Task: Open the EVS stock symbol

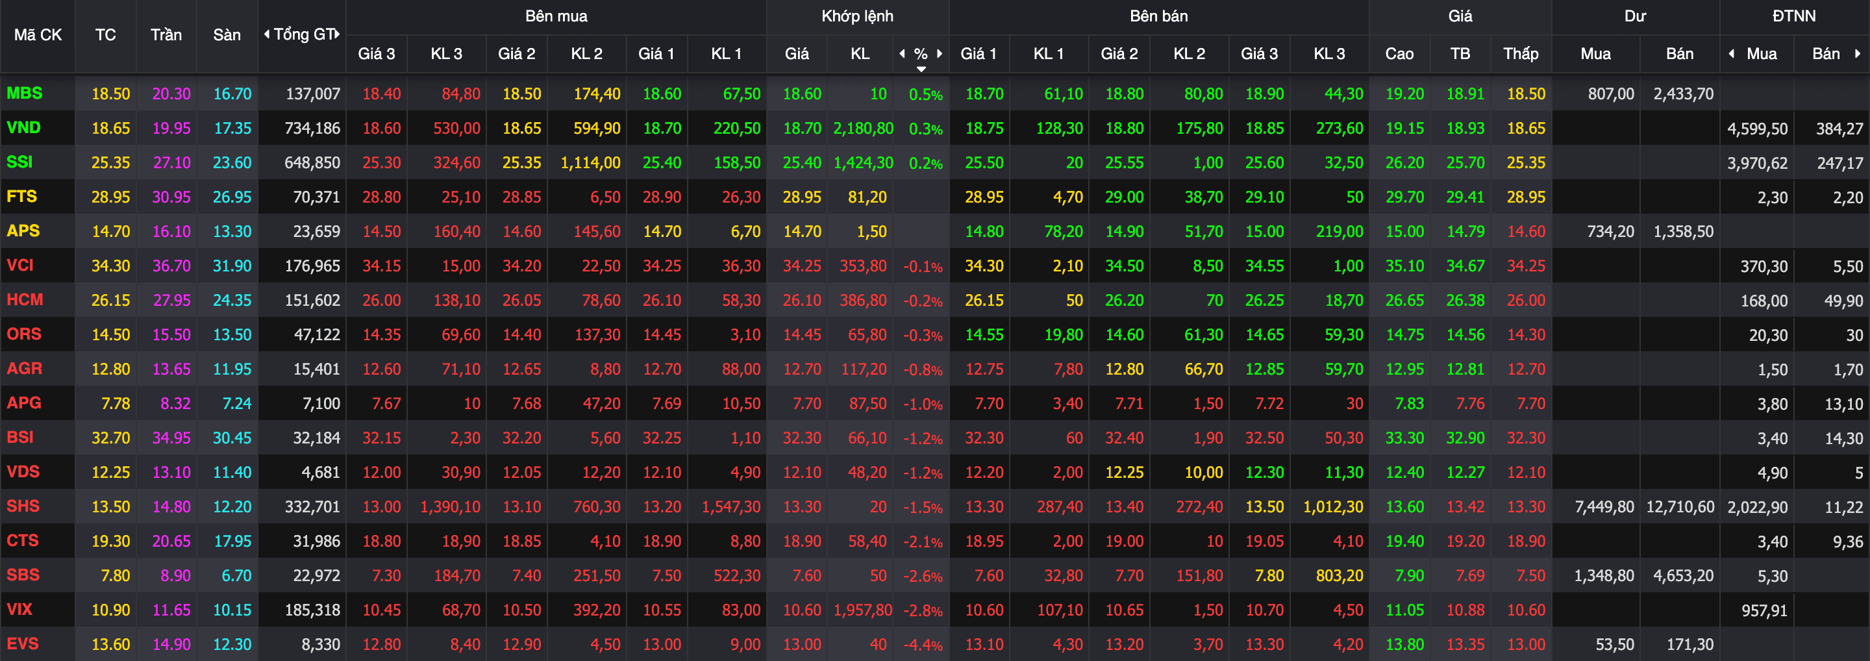Action: pyautogui.click(x=23, y=643)
